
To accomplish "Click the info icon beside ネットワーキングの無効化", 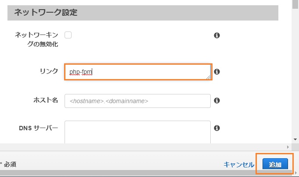I will [217, 35].
